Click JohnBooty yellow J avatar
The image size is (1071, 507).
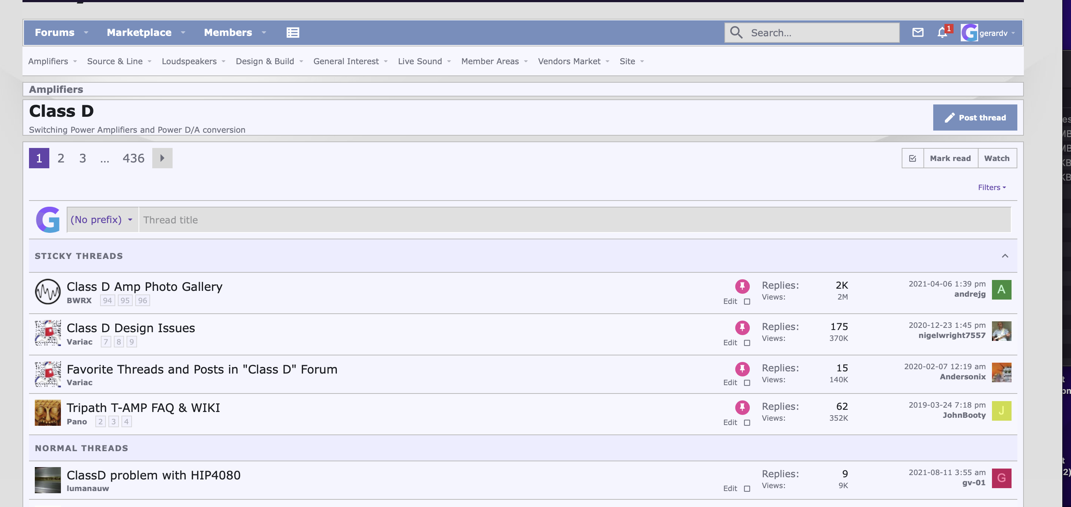pyautogui.click(x=1001, y=411)
